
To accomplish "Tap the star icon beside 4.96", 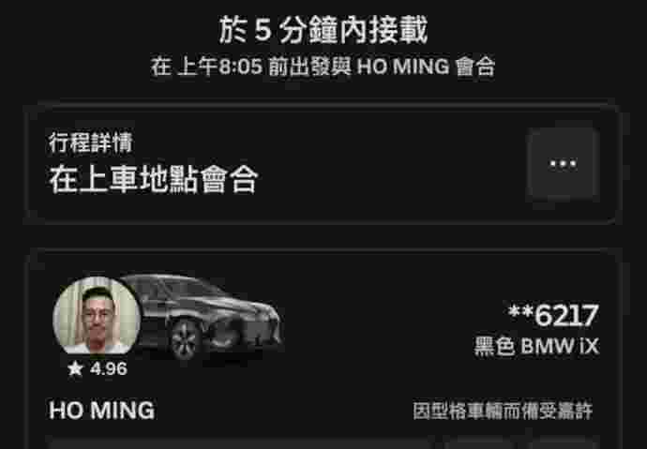I will tap(76, 368).
